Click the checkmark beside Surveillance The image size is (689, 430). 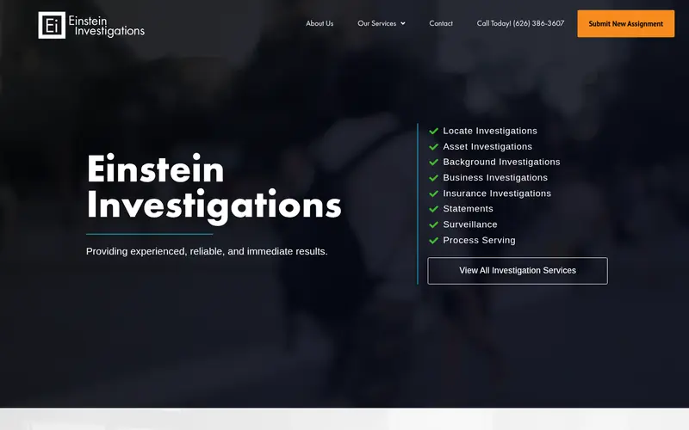434,224
